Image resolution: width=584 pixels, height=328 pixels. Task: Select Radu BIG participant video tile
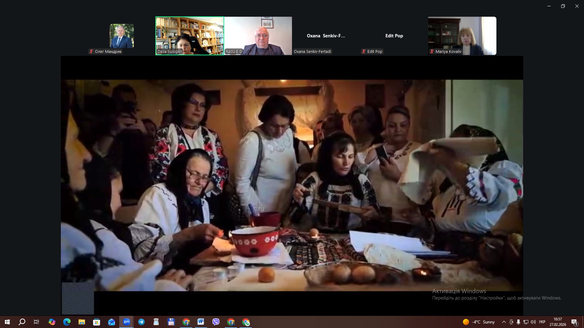(258, 36)
